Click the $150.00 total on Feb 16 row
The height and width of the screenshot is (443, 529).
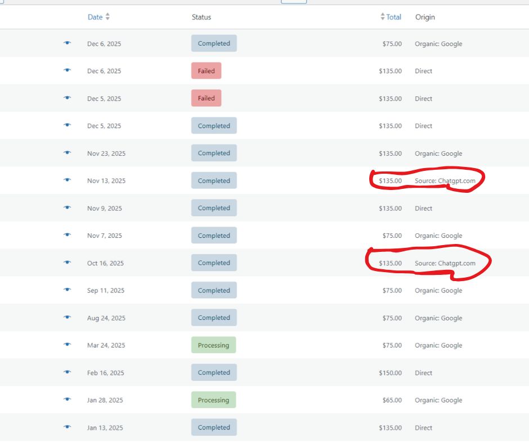coord(390,373)
